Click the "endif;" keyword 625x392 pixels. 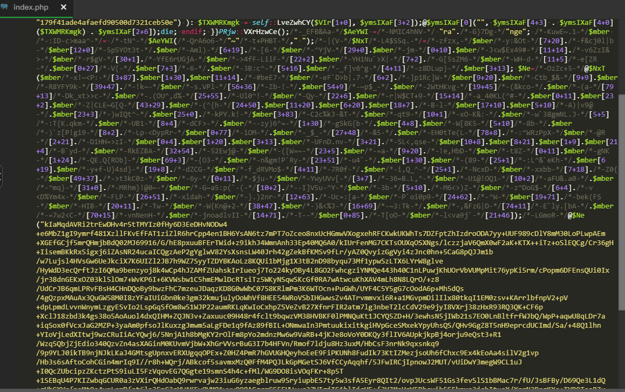[194, 32]
